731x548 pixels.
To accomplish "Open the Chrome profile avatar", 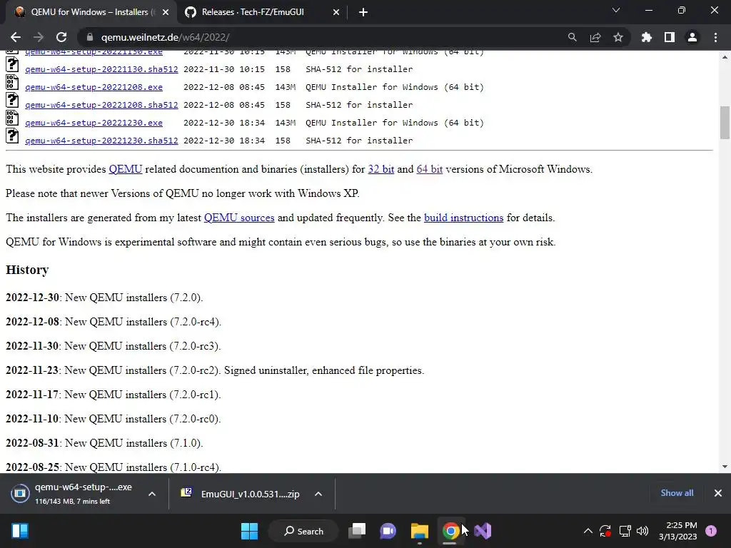I will click(692, 37).
